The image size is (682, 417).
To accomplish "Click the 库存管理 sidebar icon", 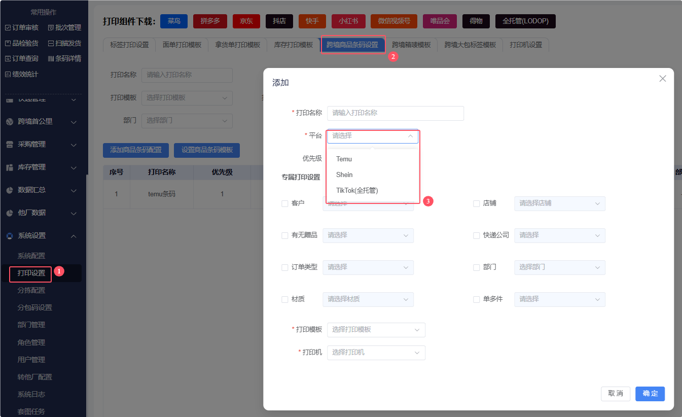I will [x=9, y=167].
